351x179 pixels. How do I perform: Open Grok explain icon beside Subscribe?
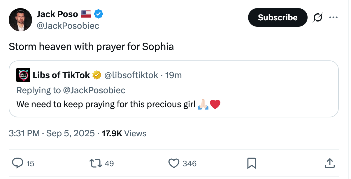(x=318, y=18)
